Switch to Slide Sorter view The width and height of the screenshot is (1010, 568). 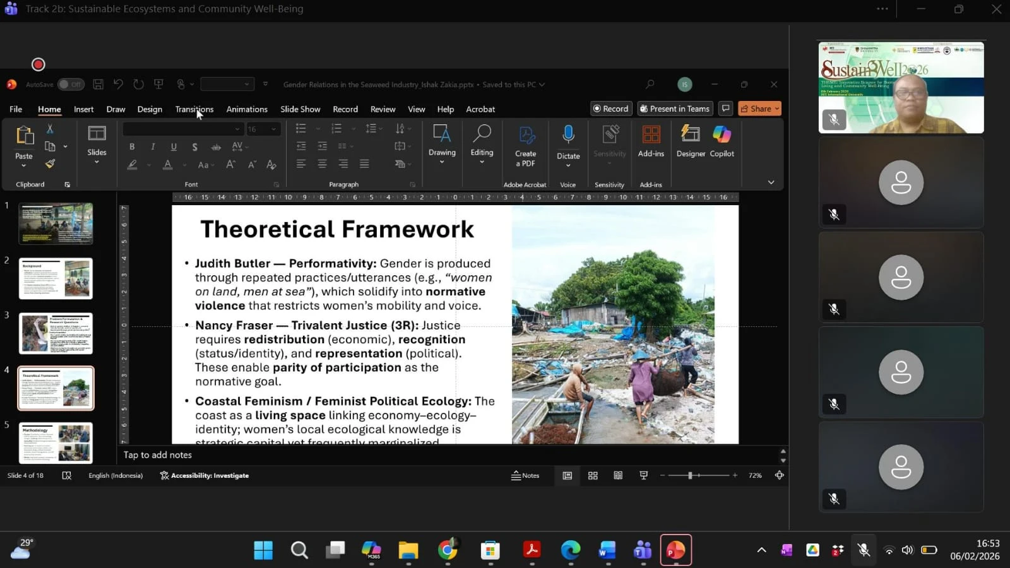click(x=593, y=475)
